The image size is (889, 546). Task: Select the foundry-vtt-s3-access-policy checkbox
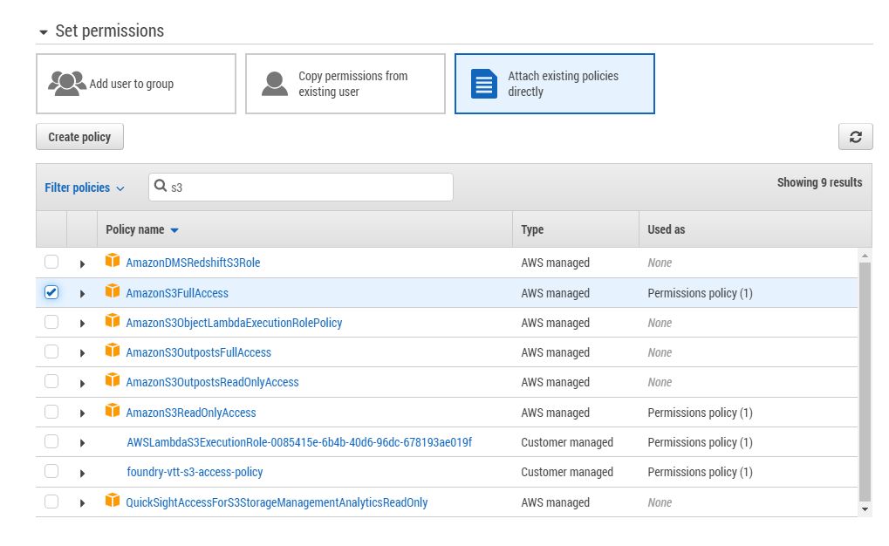51,472
